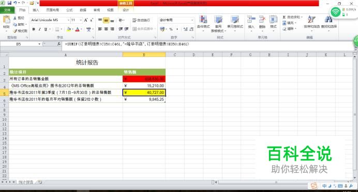Toggle middle vertical alignment (highlighted)
The image size is (358, 192).
106,20
